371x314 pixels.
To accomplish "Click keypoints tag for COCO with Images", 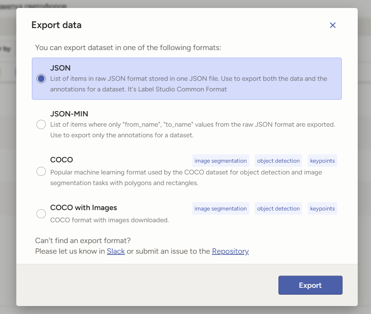I will click(322, 209).
